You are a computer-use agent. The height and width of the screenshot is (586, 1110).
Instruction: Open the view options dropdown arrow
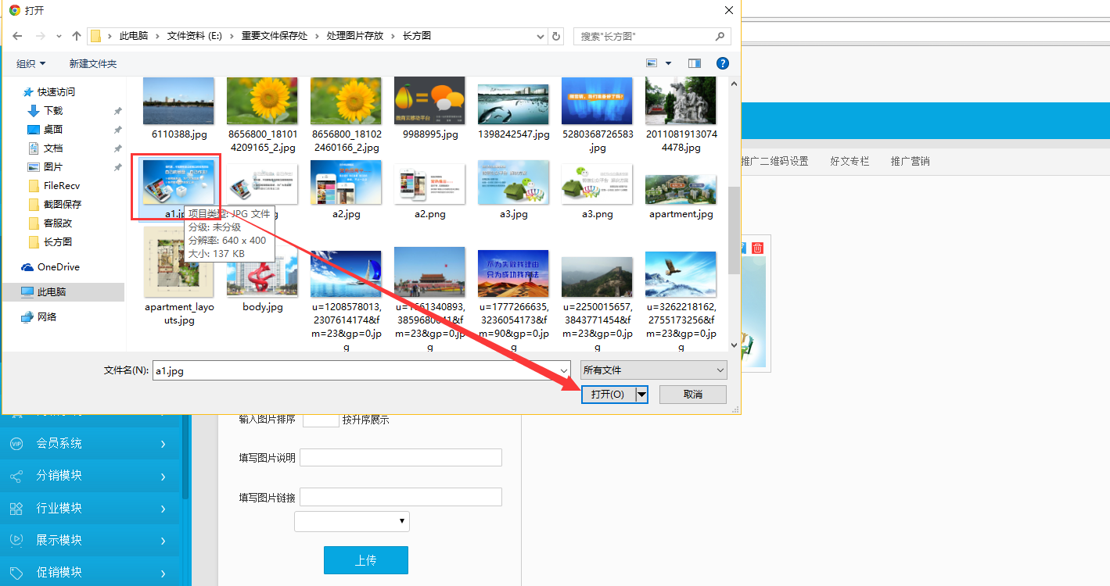[x=668, y=63]
